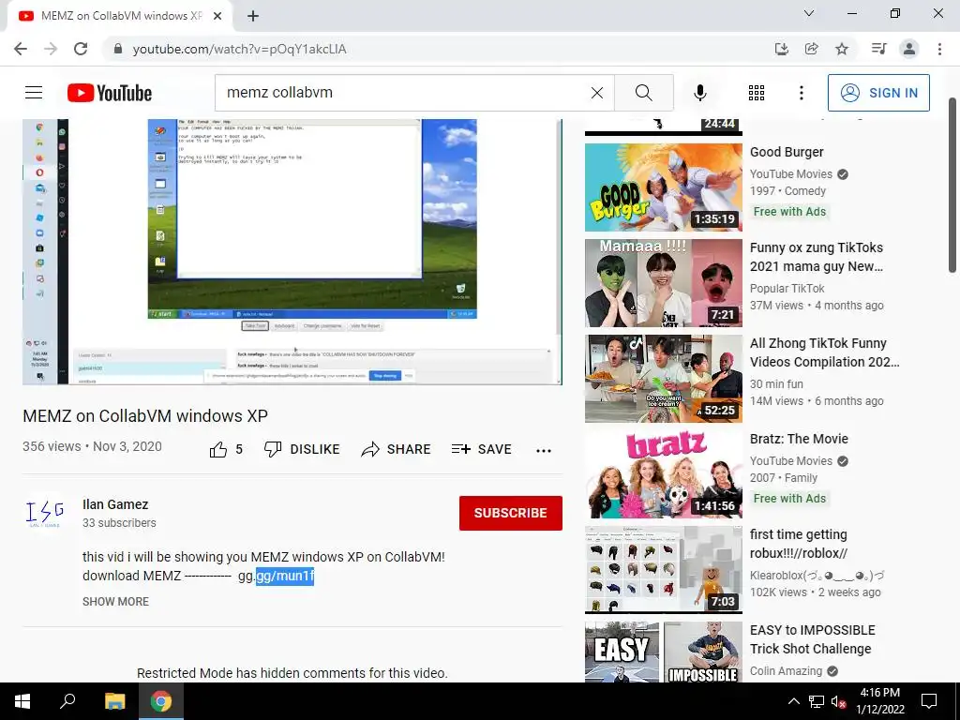Show hidden tray icons chevron
The image size is (960, 720).
click(x=793, y=701)
